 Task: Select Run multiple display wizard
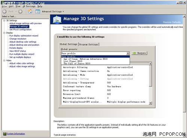click(22, 54)
